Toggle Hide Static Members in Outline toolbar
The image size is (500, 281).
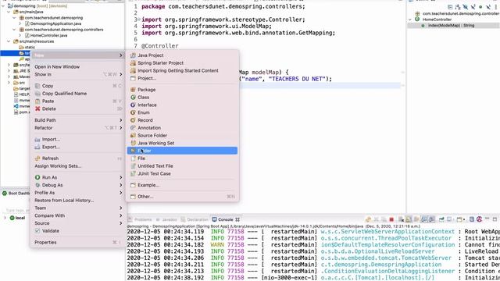point(473,7)
